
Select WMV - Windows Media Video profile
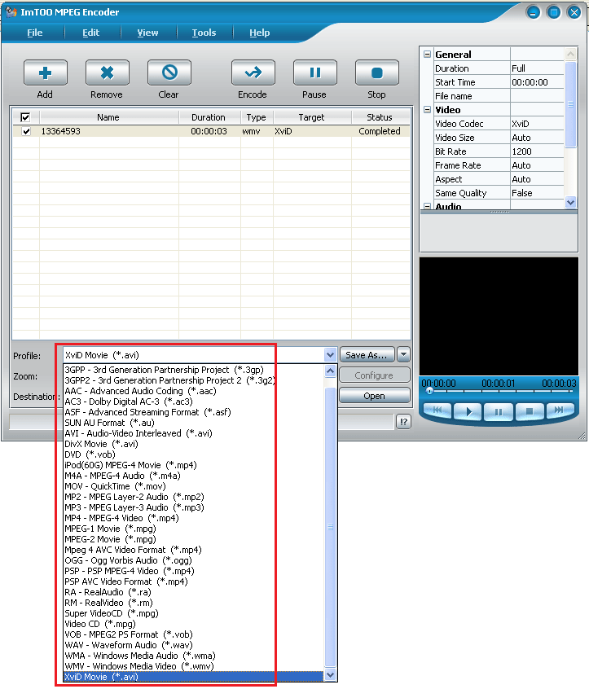pos(193,666)
